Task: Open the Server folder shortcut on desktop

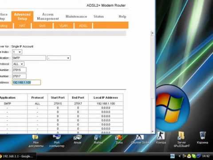Action: pos(181,139)
